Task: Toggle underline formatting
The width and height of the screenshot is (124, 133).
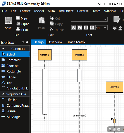Action: 74,28
